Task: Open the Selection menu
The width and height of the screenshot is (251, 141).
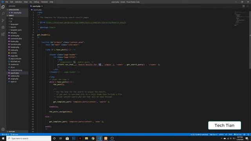Action: pos(18,2)
